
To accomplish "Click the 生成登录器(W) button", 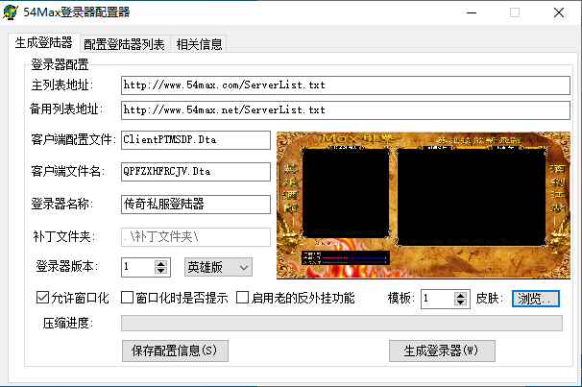I will pos(442,351).
